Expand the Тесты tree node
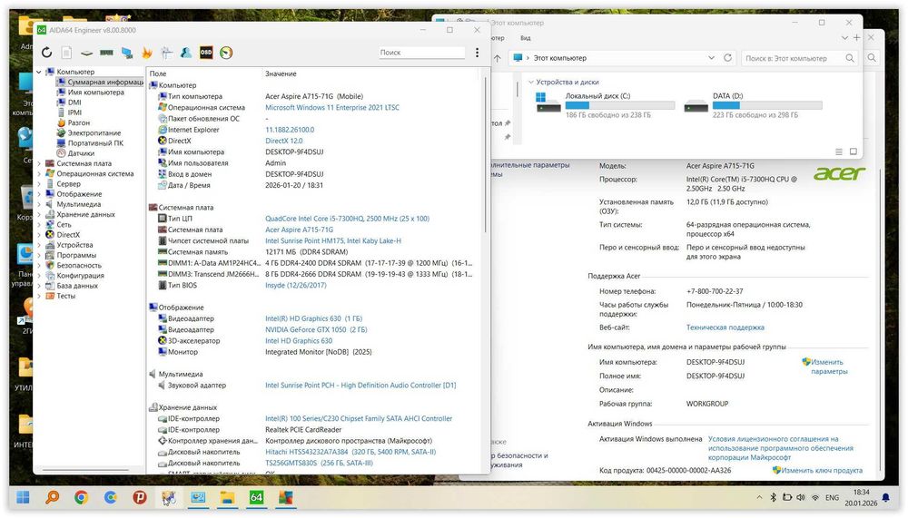Viewport: 908px width, 518px height. point(39,296)
